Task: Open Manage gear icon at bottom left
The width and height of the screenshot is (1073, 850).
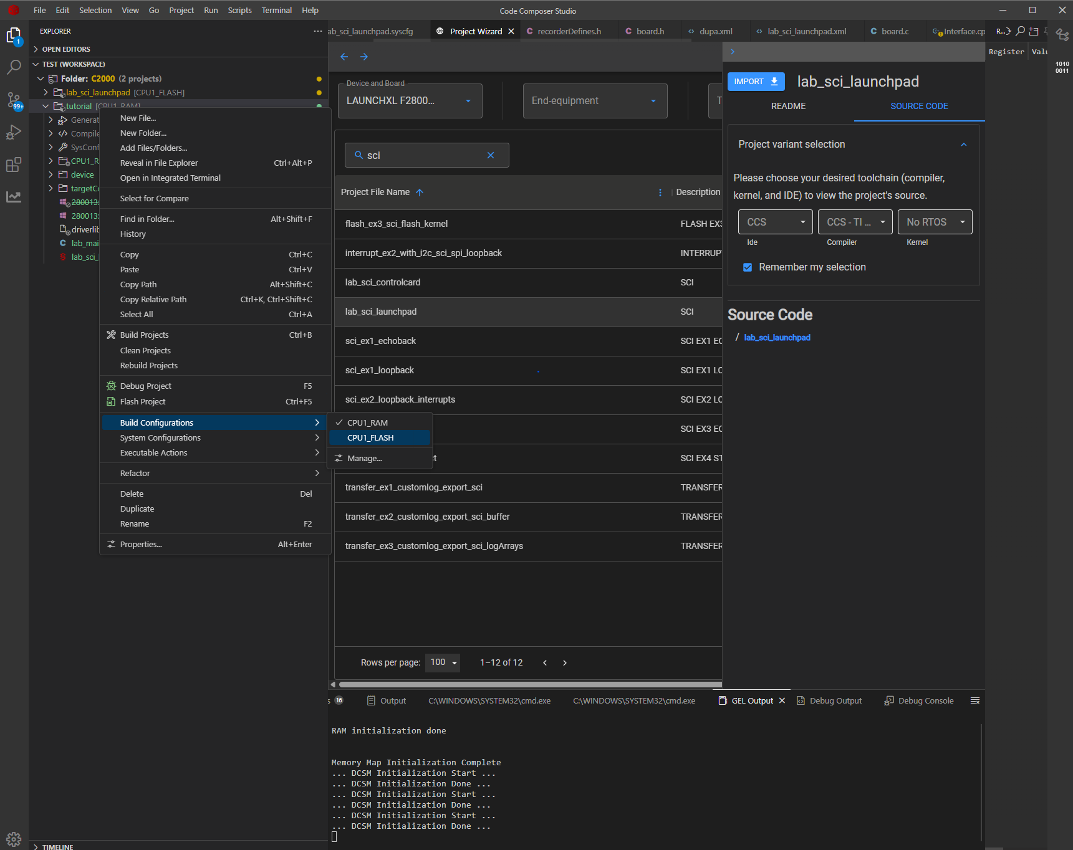Action: click(14, 838)
